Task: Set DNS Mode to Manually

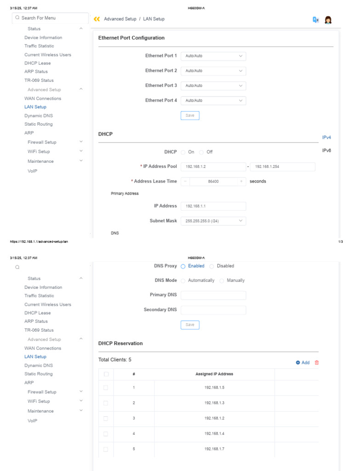Action: [x=222, y=281]
